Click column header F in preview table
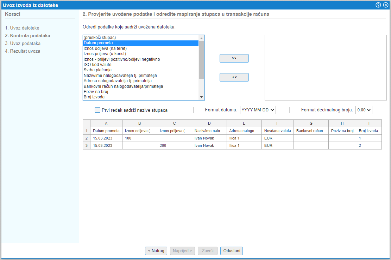Screen dimensions: 391x260 (277, 123)
